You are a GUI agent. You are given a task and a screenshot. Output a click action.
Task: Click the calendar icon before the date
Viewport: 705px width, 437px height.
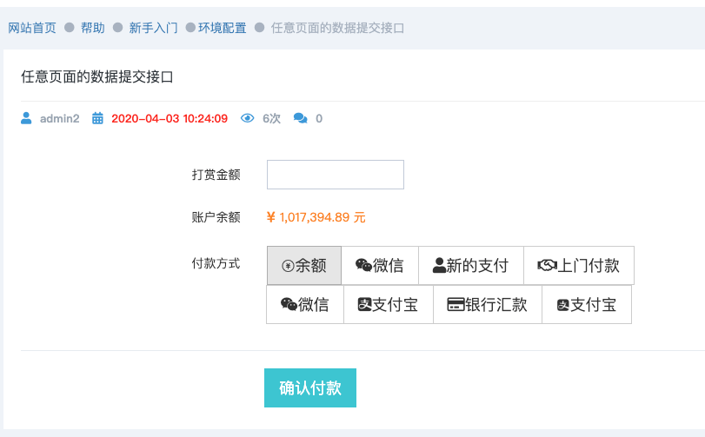97,118
